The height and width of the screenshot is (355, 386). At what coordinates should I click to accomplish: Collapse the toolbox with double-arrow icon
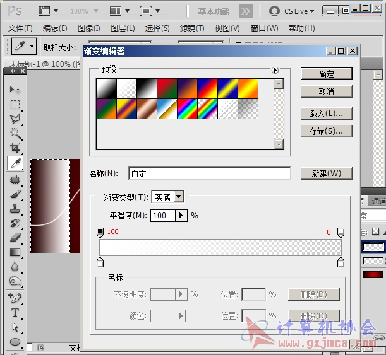(x=13, y=71)
